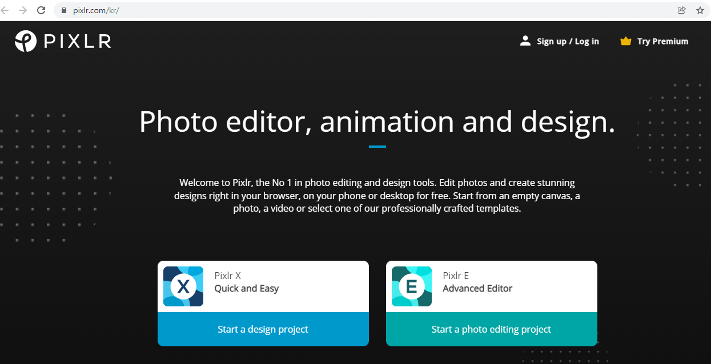This screenshot has height=364, width=711.
Task: Click the headline Photo editor, animation and design.
Action: tap(377, 122)
